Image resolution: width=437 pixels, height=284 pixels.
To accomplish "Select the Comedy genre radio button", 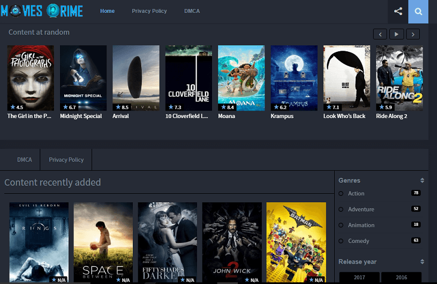I will (341, 241).
